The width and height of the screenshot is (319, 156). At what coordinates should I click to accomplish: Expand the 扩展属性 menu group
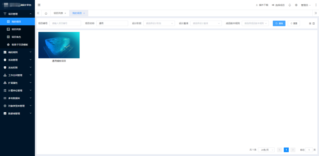pos(17,83)
